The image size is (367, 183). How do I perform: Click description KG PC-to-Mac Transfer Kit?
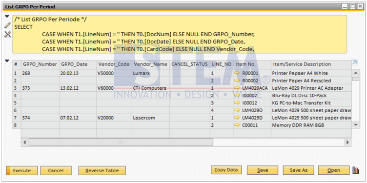(311, 103)
